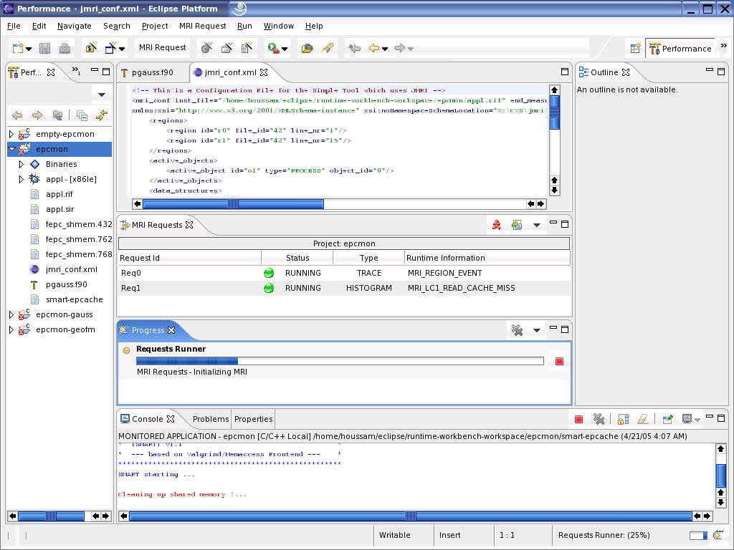This screenshot has height=550, width=734.
Task: Click the Print icon in the toolbar
Action: tap(65, 48)
